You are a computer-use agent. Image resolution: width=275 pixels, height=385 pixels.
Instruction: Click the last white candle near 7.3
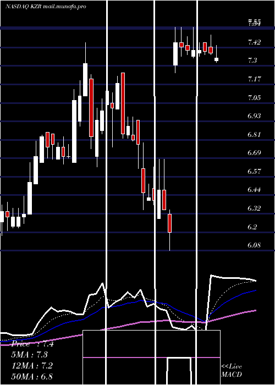[216, 59]
